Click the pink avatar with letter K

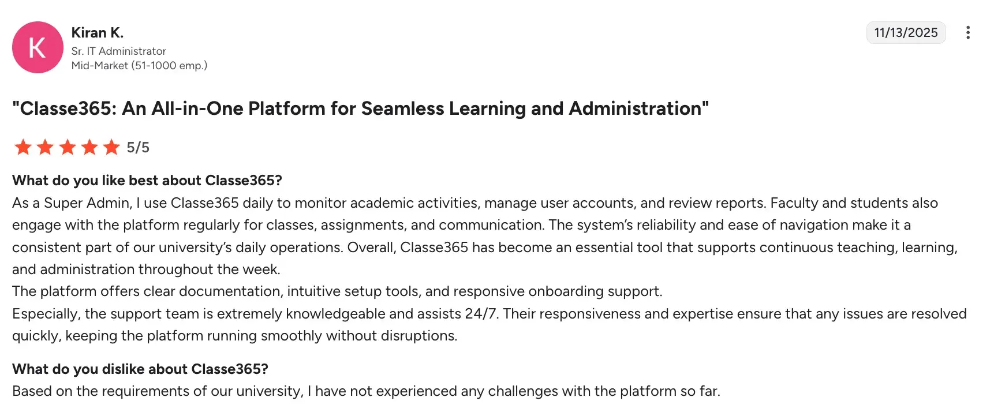[38, 47]
